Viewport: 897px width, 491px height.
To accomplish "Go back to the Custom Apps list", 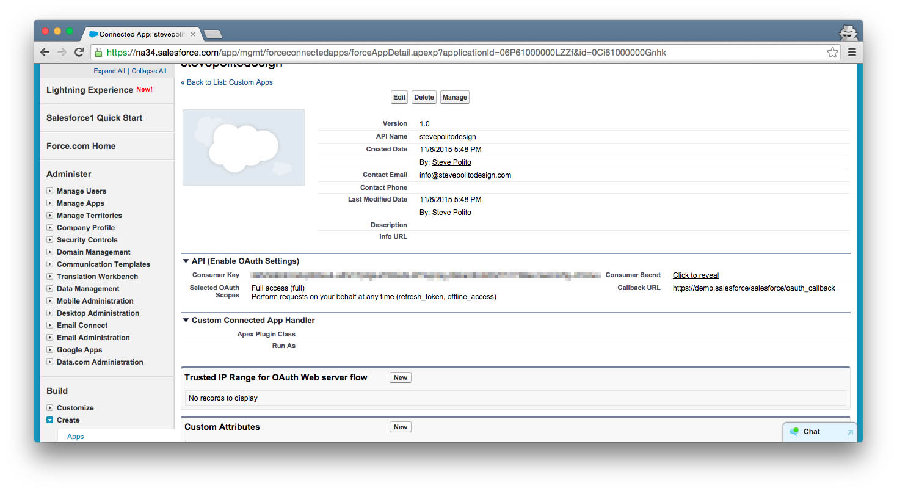I will [227, 82].
